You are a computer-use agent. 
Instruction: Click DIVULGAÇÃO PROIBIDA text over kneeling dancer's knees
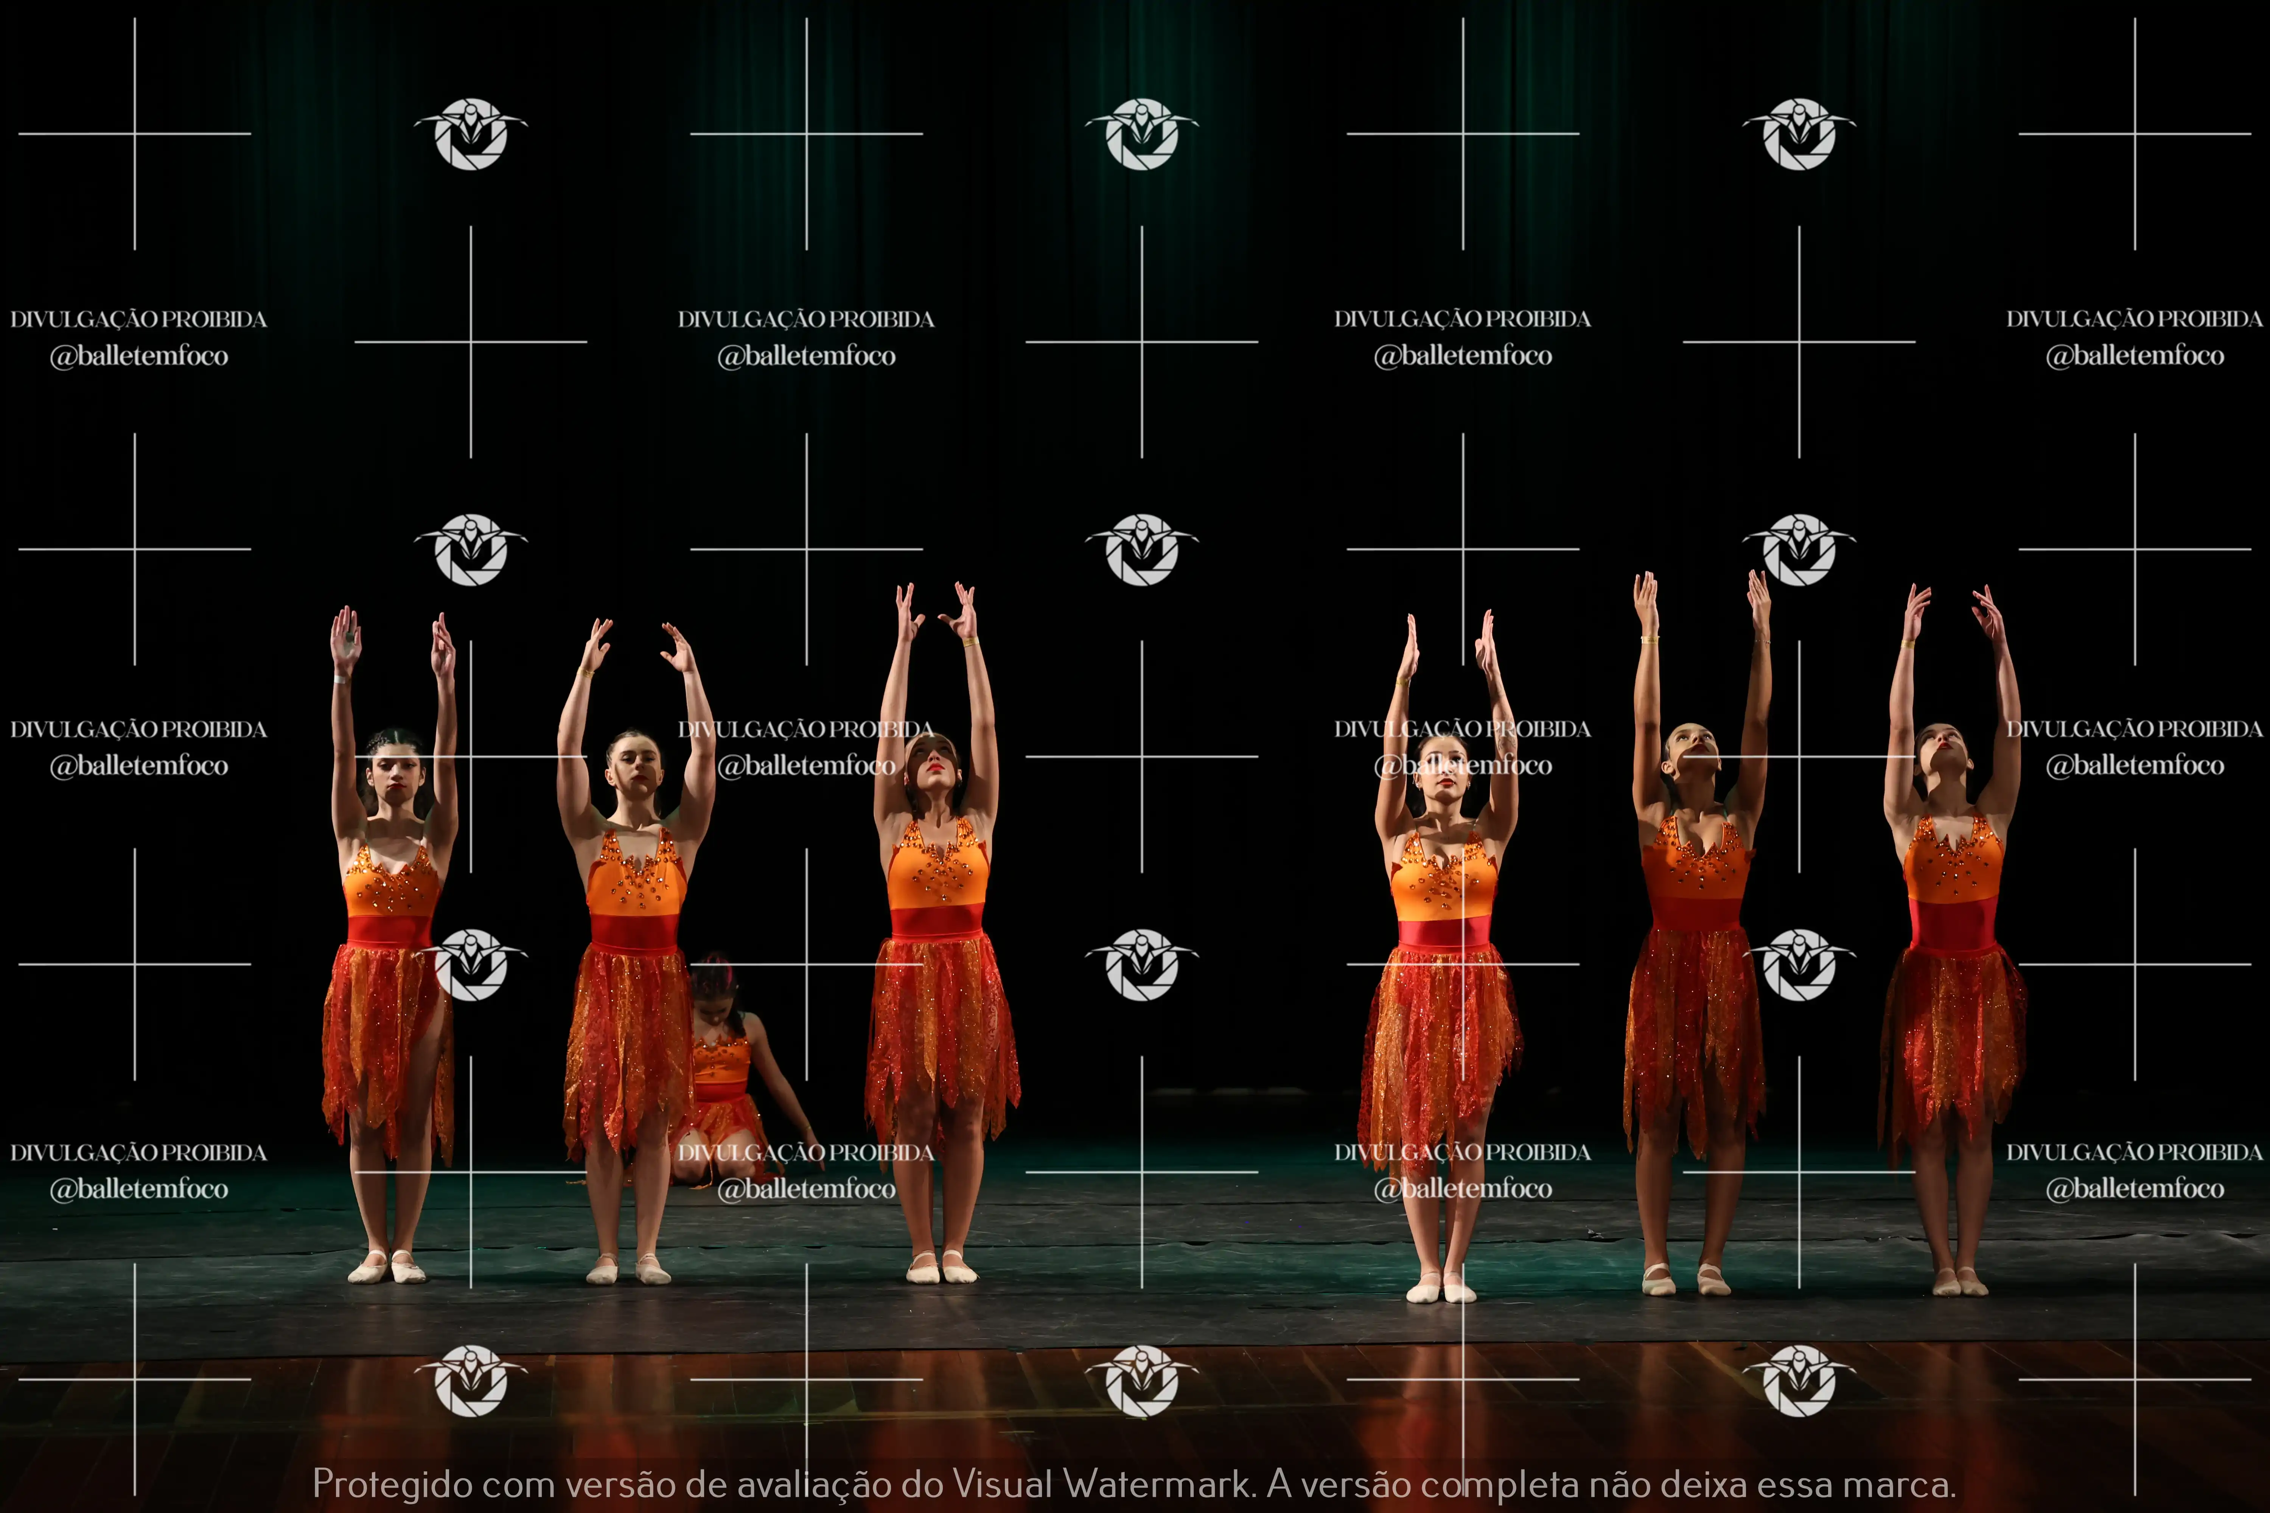pyautogui.click(x=806, y=1152)
